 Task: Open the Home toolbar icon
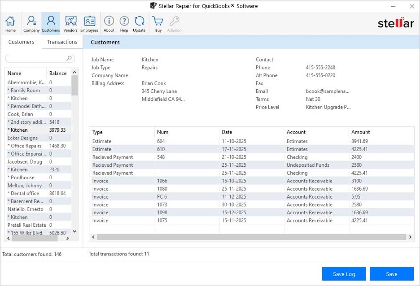coord(10,24)
